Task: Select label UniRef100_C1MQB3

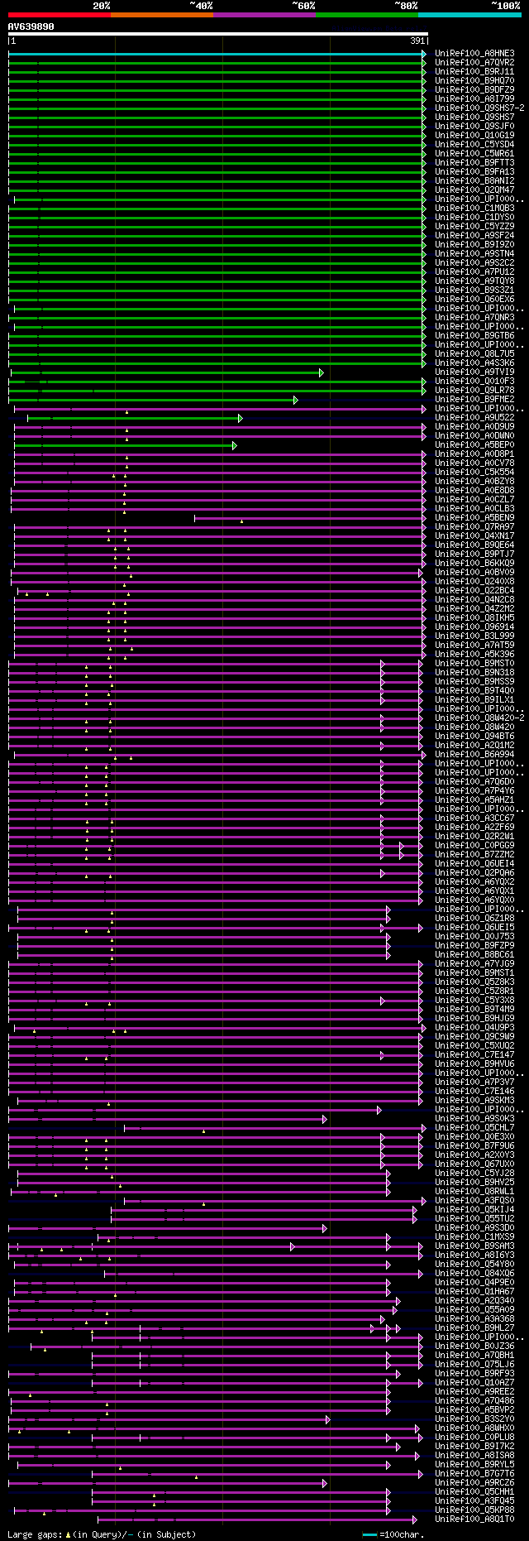Action: pos(474,209)
